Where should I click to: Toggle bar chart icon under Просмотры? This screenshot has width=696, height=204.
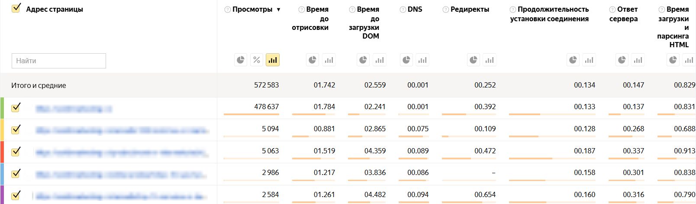[273, 60]
